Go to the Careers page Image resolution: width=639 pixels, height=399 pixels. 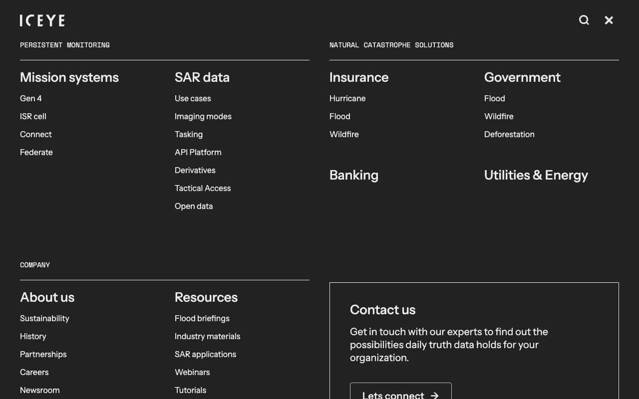pos(34,372)
